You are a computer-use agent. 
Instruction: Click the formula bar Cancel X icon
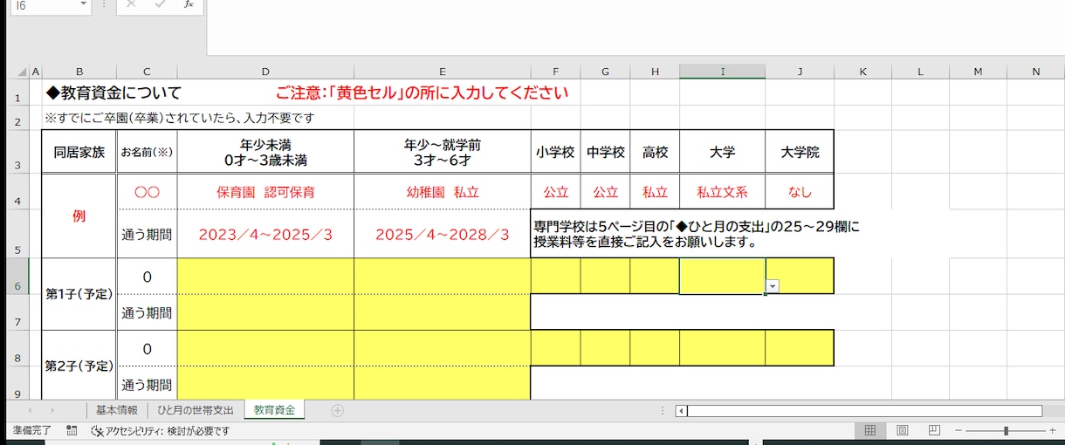tap(131, 4)
